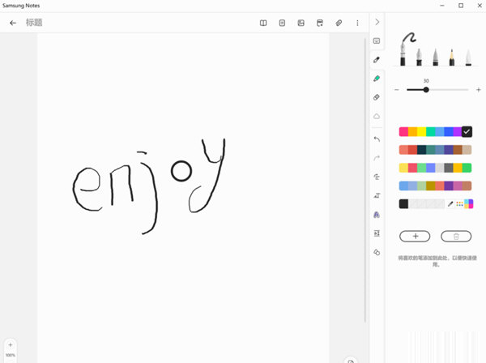Open the three-dot more options menu
The image size is (486, 363).
(x=357, y=23)
